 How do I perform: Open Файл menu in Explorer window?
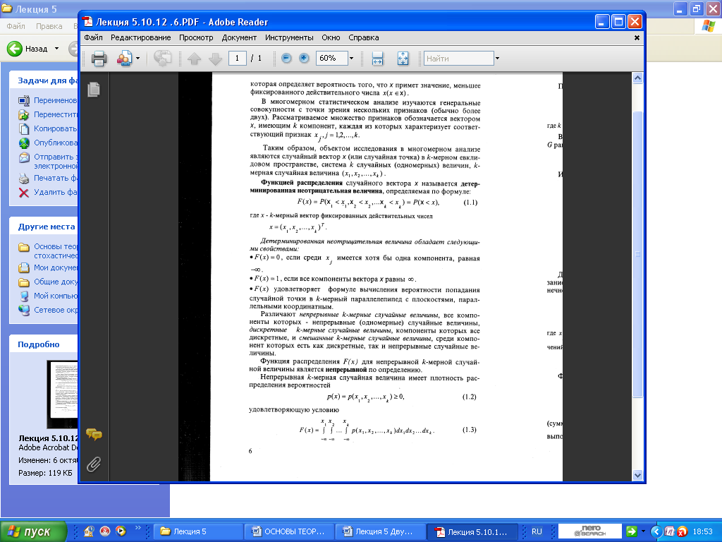[16, 26]
